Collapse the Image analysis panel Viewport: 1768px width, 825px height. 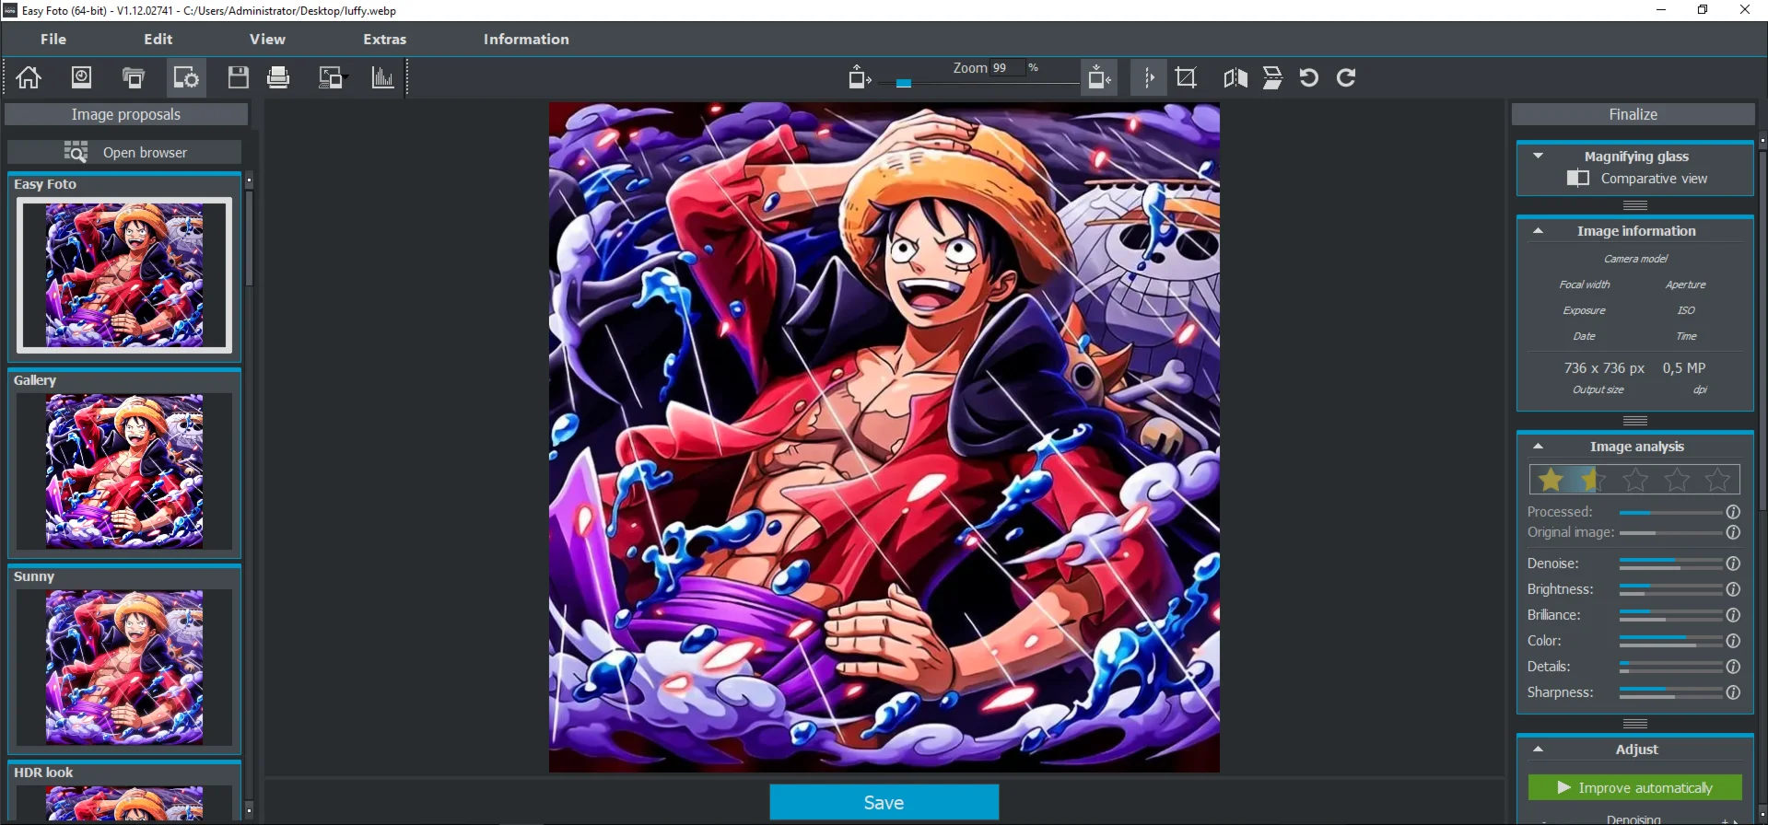click(x=1538, y=447)
